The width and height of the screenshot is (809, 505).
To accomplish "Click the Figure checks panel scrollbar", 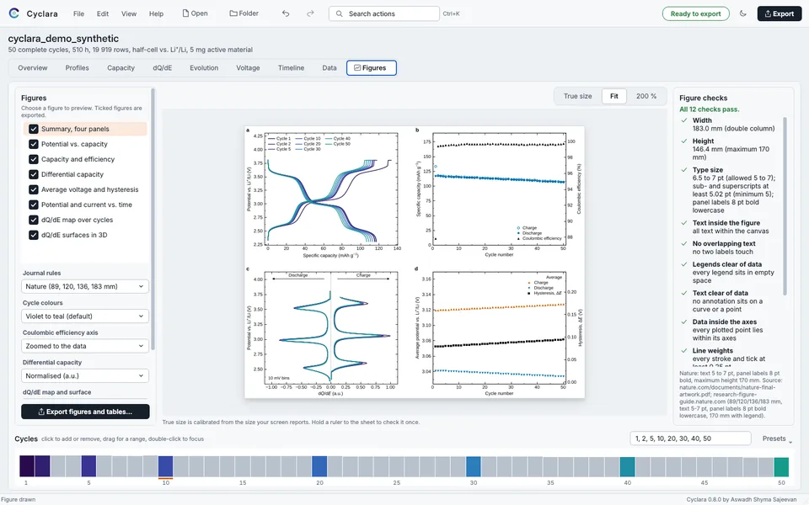I will point(785,206).
